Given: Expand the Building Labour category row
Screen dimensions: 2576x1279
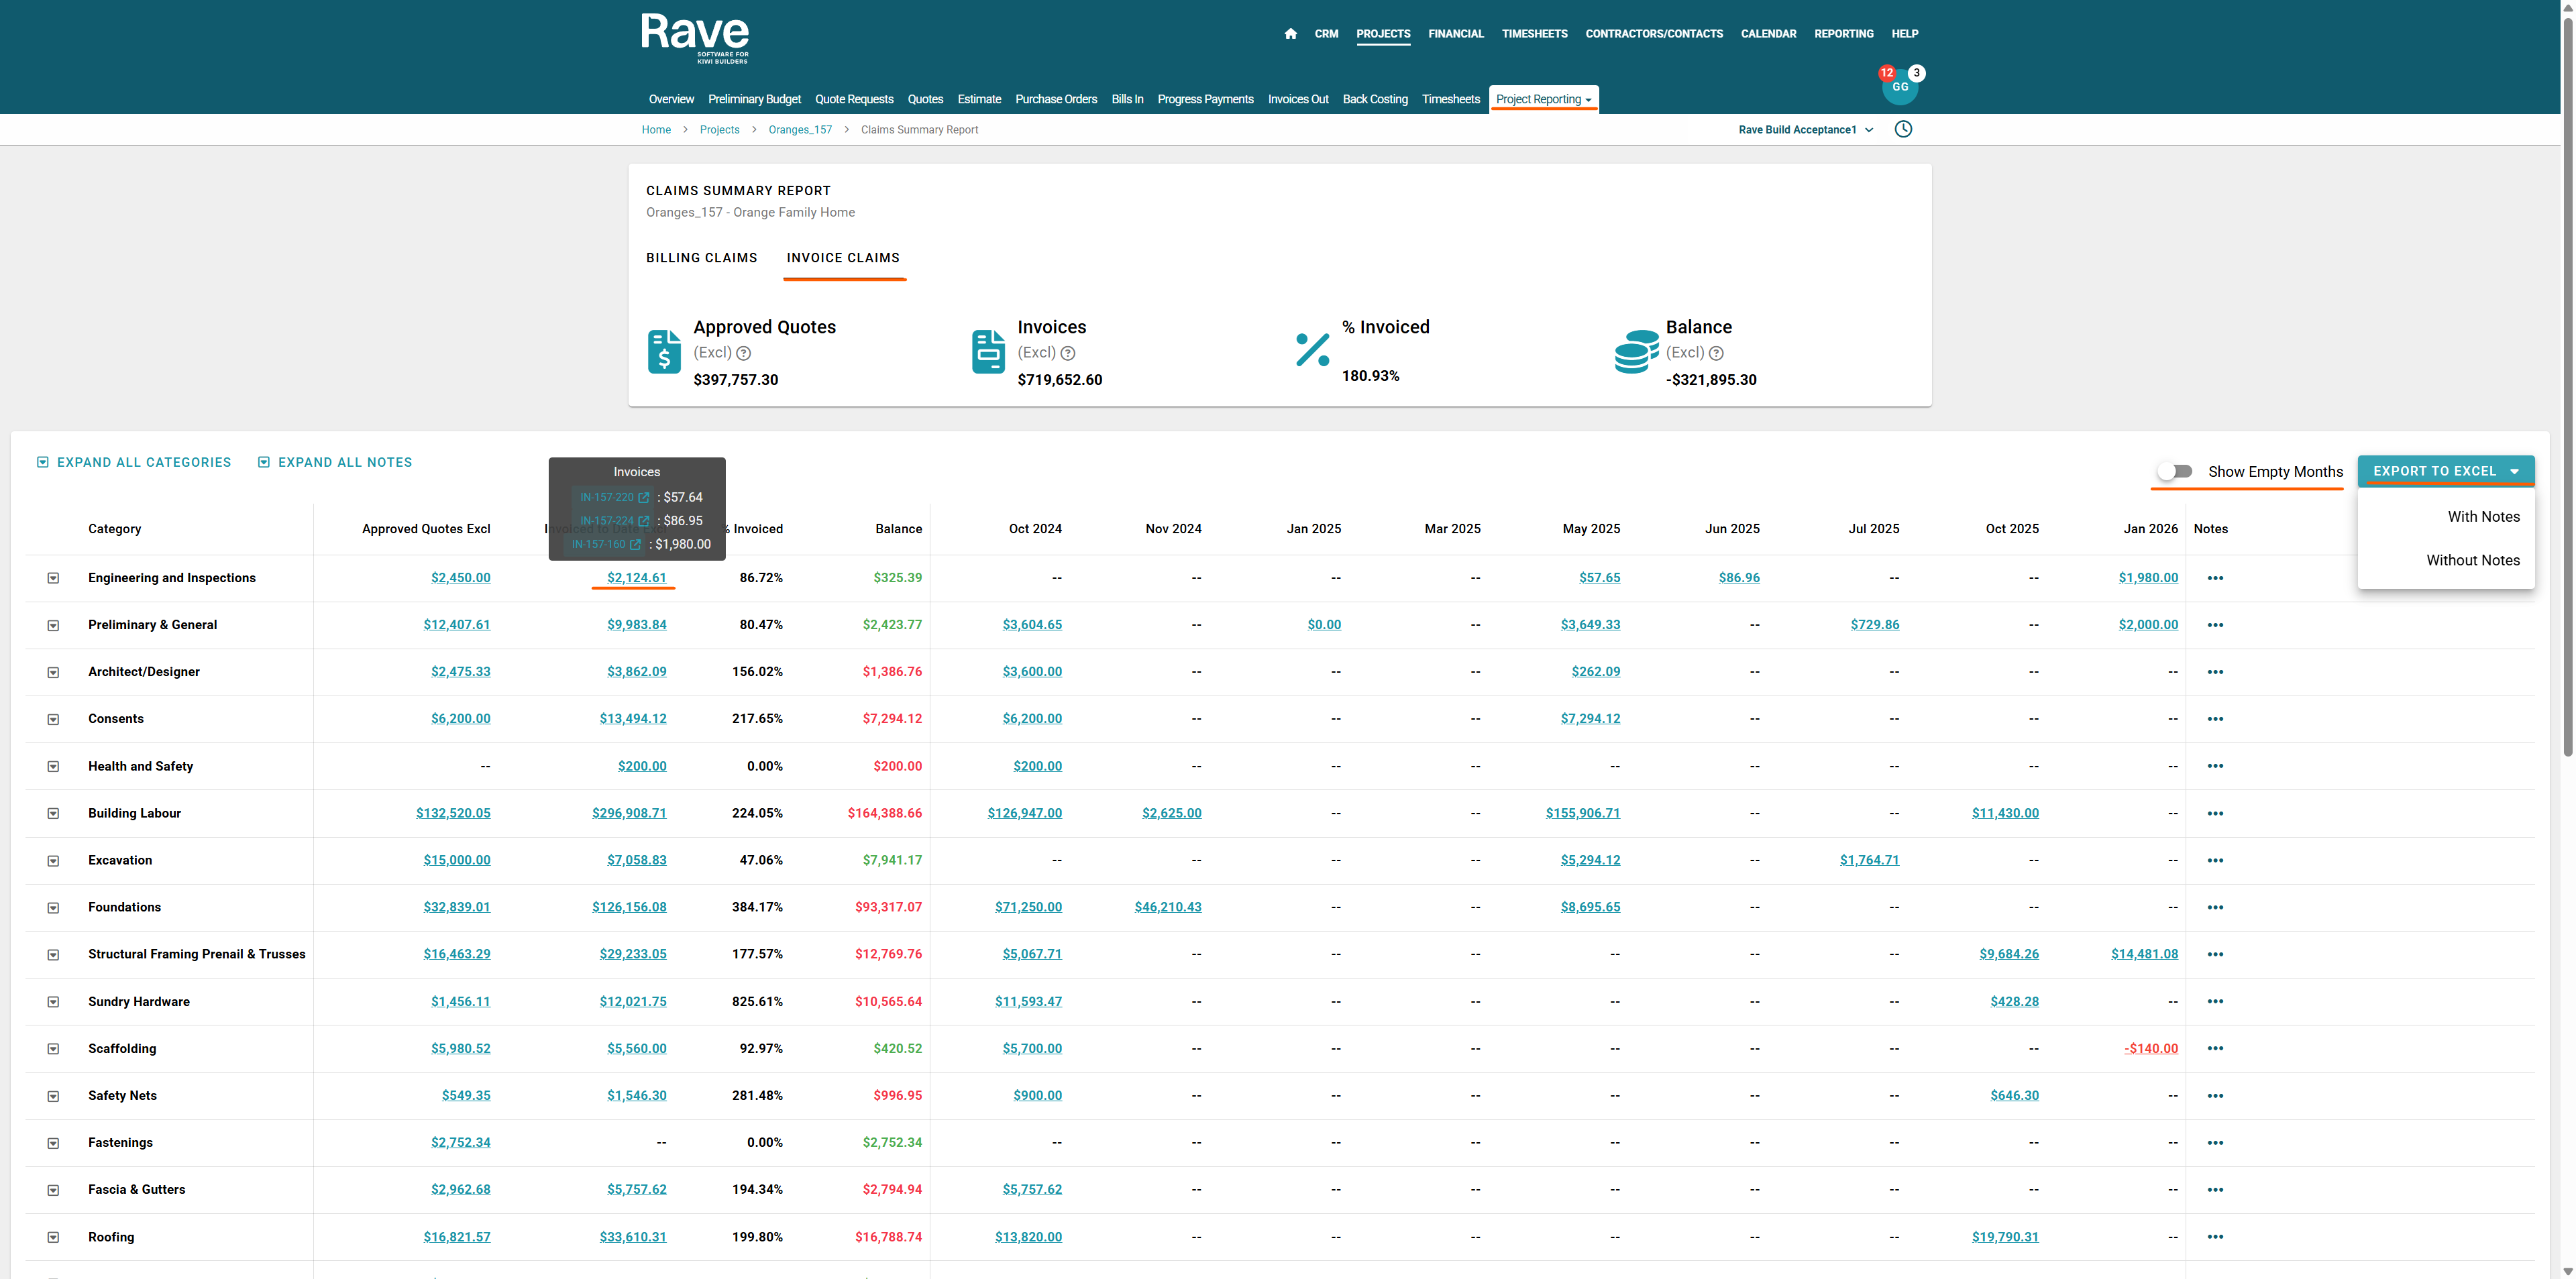Looking at the screenshot, I should pos(53,814).
